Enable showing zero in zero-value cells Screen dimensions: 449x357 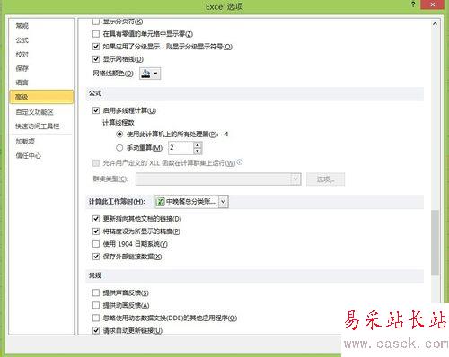[96, 34]
